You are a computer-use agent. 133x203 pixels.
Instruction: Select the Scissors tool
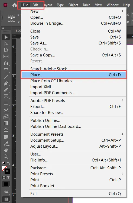pos(6,110)
